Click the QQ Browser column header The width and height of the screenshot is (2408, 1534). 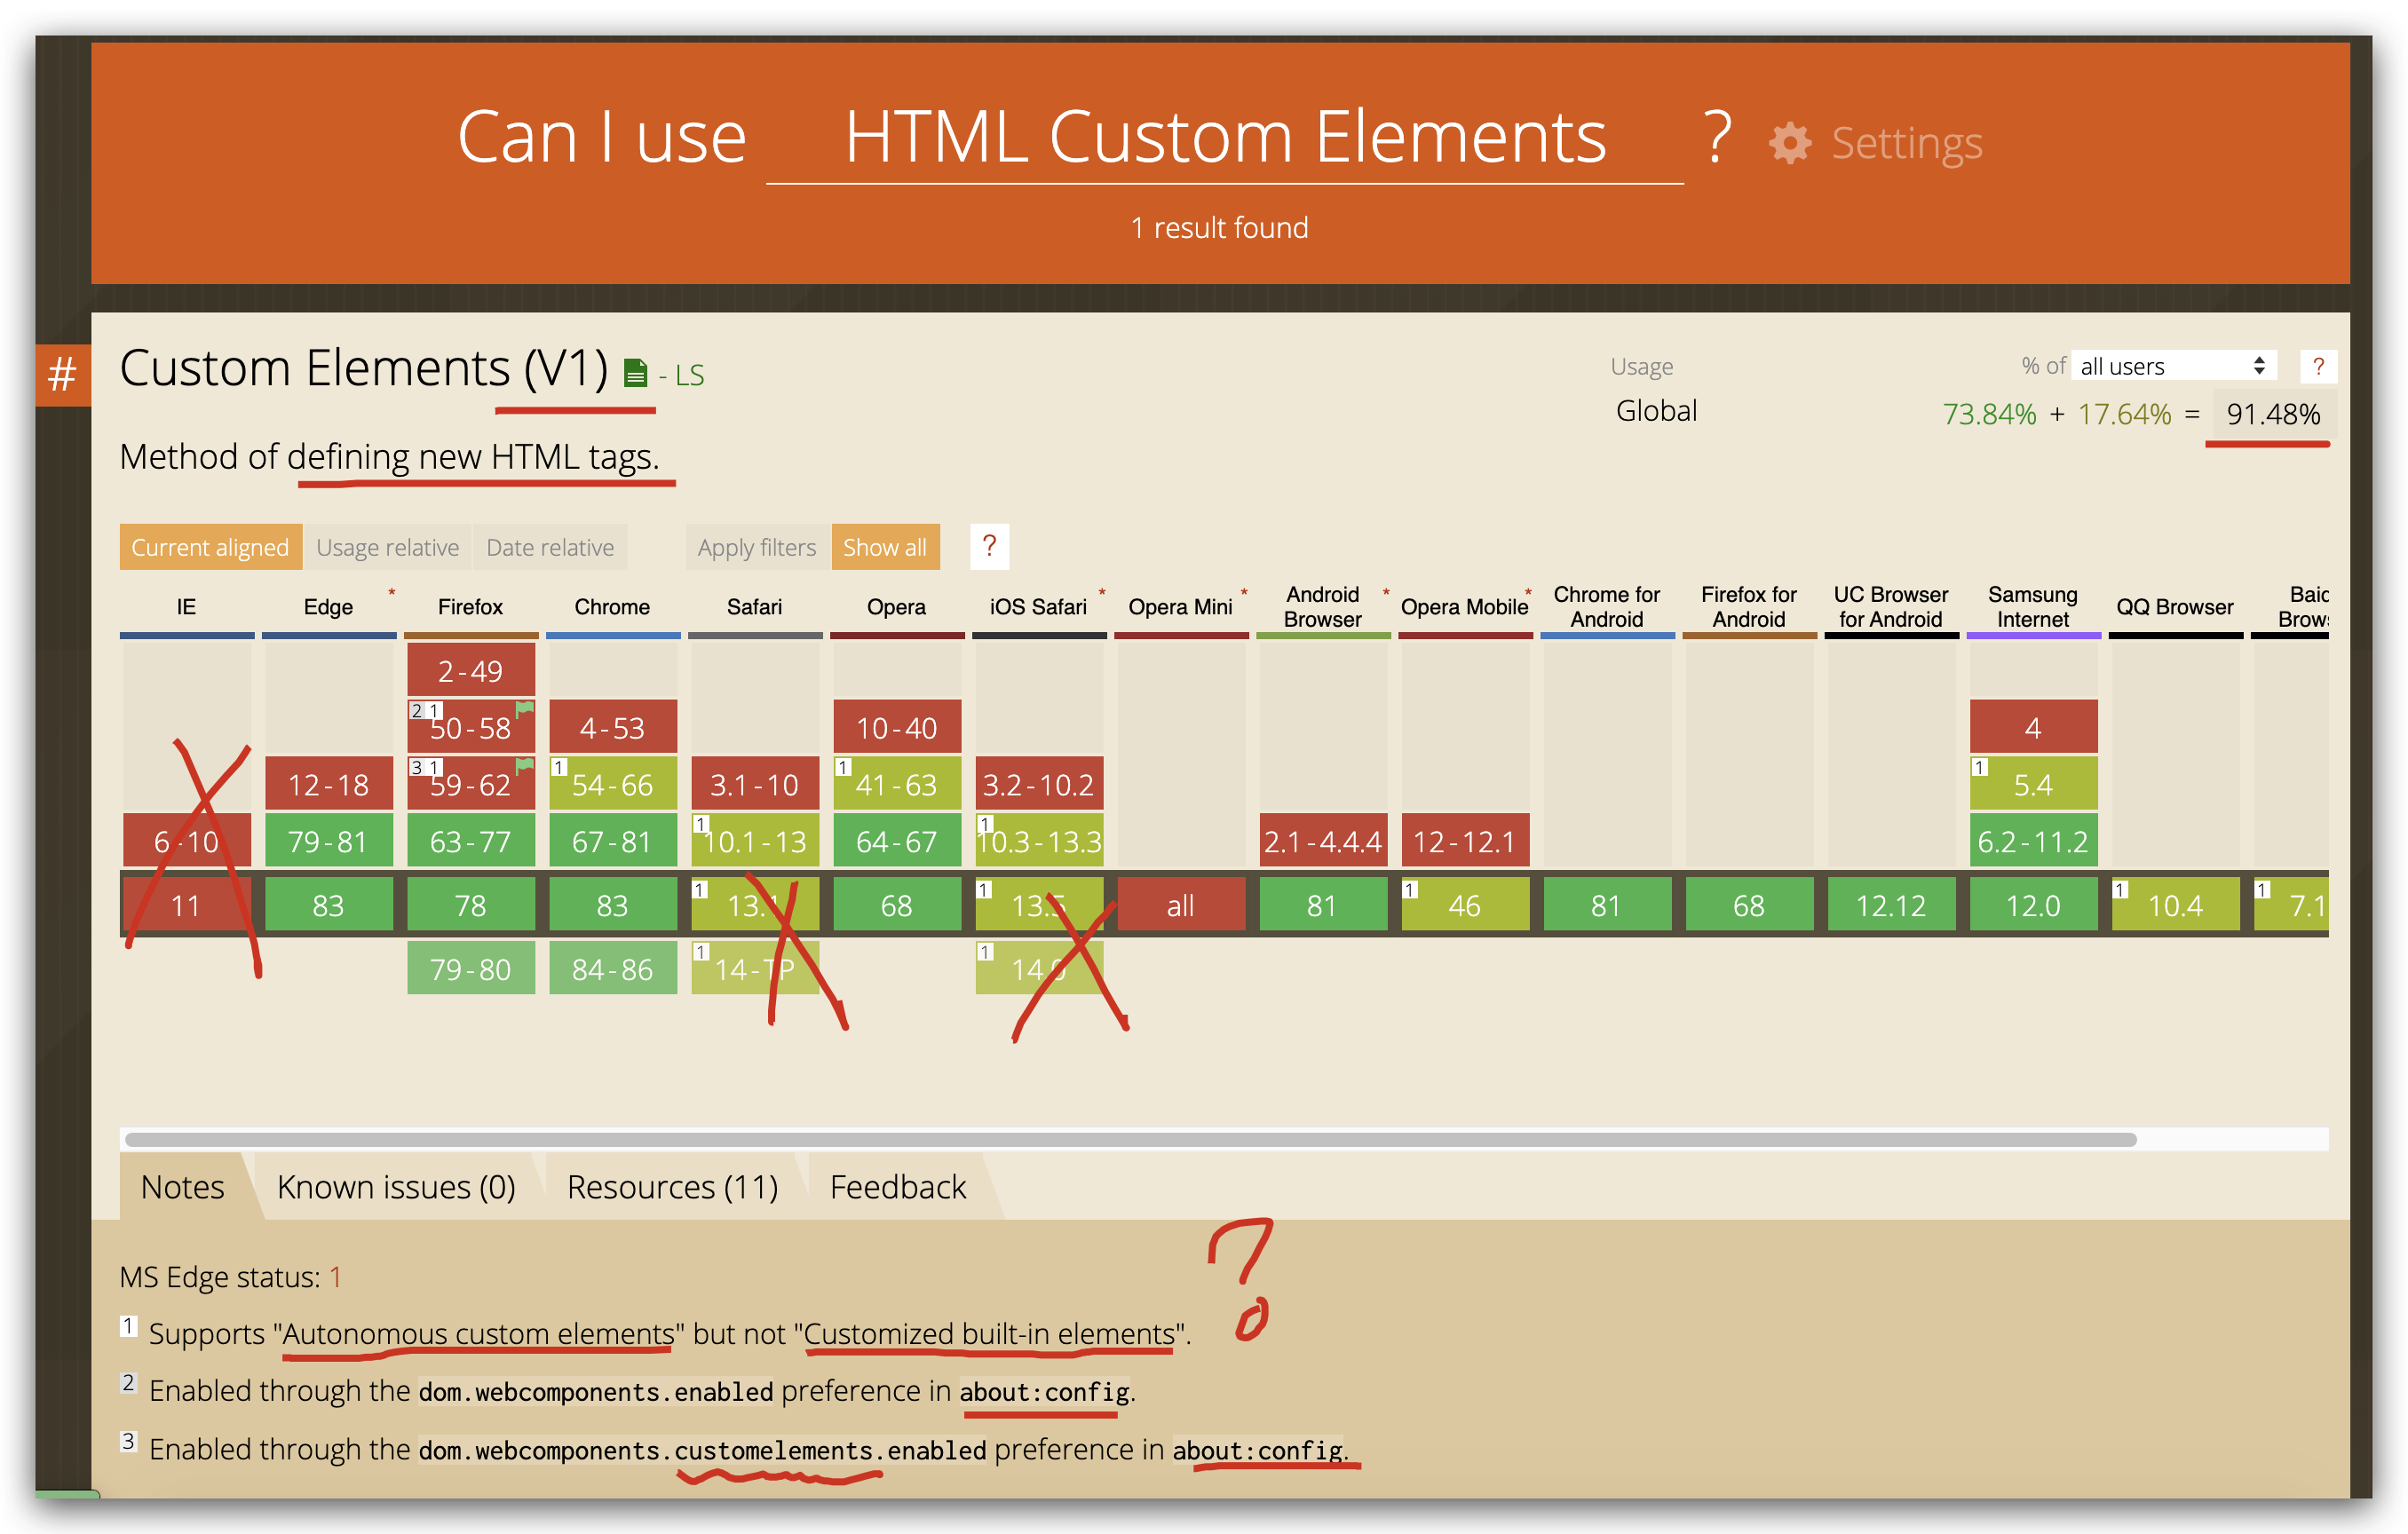tap(2174, 606)
